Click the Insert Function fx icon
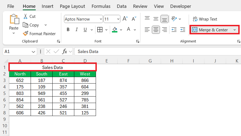Viewport: 241px width, 136px height. (65, 52)
